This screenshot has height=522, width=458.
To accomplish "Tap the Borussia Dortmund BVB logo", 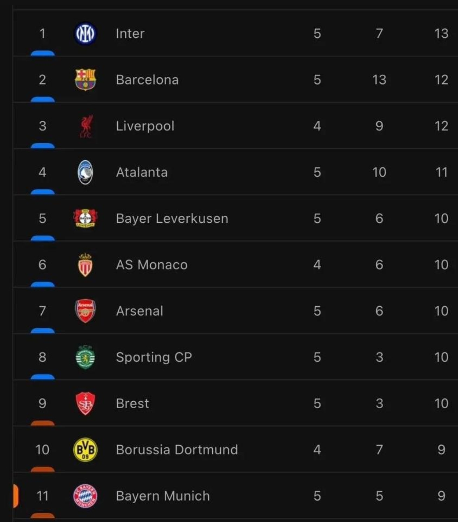I will point(85,450).
